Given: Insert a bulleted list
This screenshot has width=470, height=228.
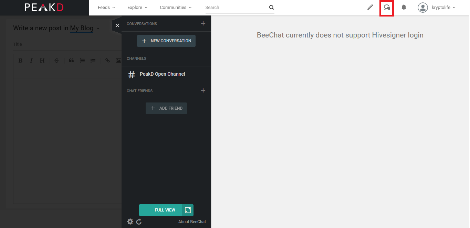Looking at the screenshot, I should coord(93,61).
